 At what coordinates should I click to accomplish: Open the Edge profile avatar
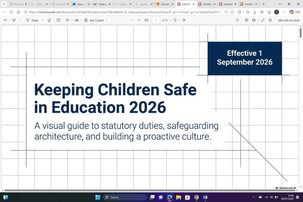(x=277, y=12)
